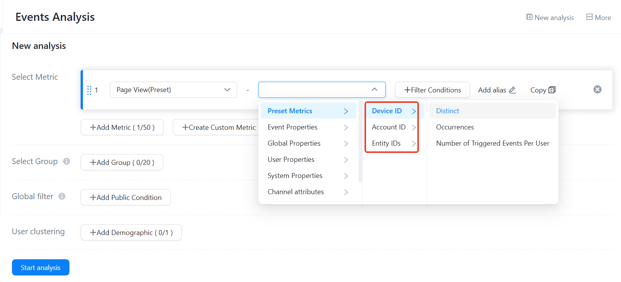The image size is (621, 282).
Task: Open the More options icon in header
Action: (589, 17)
